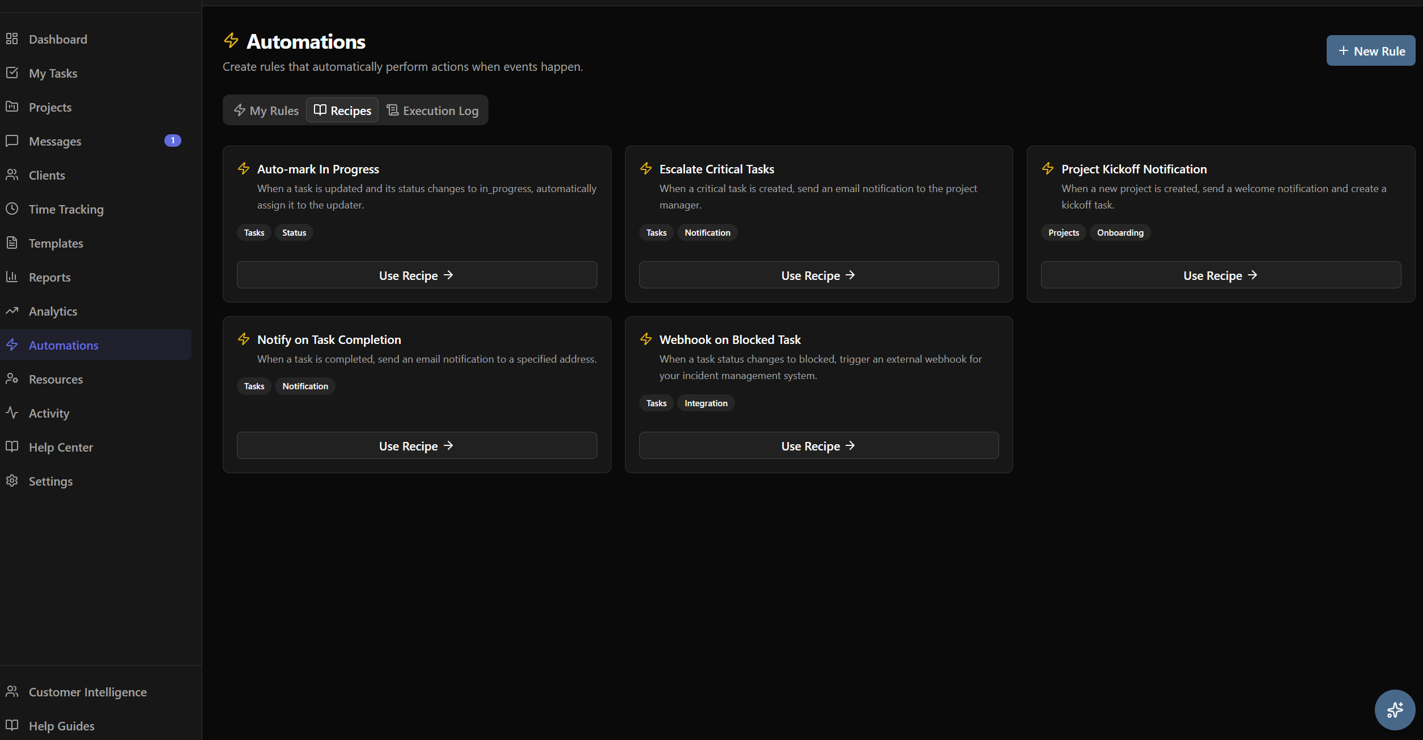Select the My Tasks checkmark icon
This screenshot has width=1423, height=740.
[x=12, y=73]
